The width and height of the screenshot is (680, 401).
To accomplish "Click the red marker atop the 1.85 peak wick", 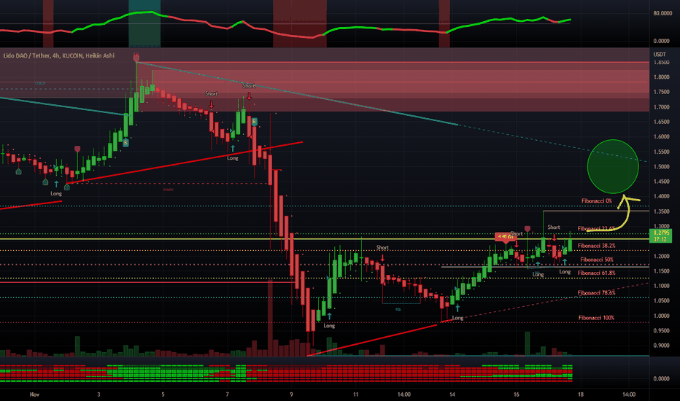I will [x=136, y=58].
